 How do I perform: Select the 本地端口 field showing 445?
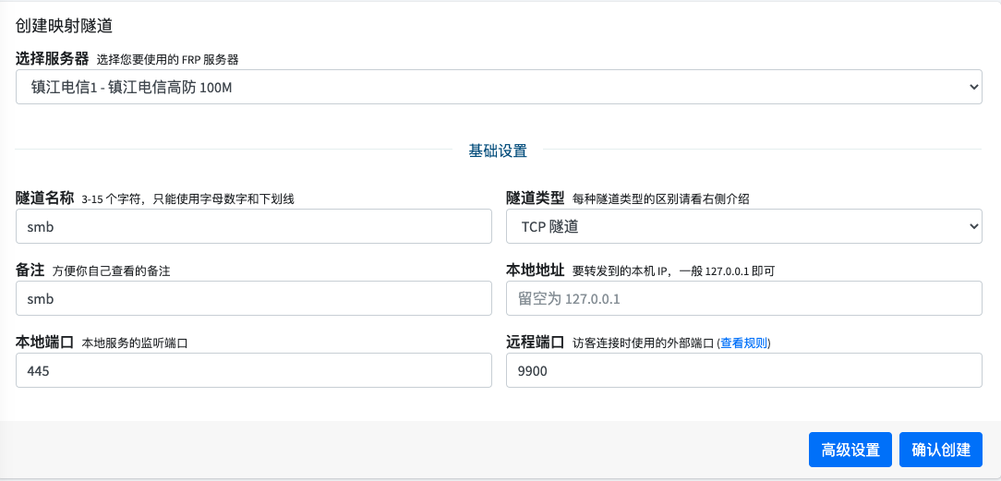click(254, 370)
